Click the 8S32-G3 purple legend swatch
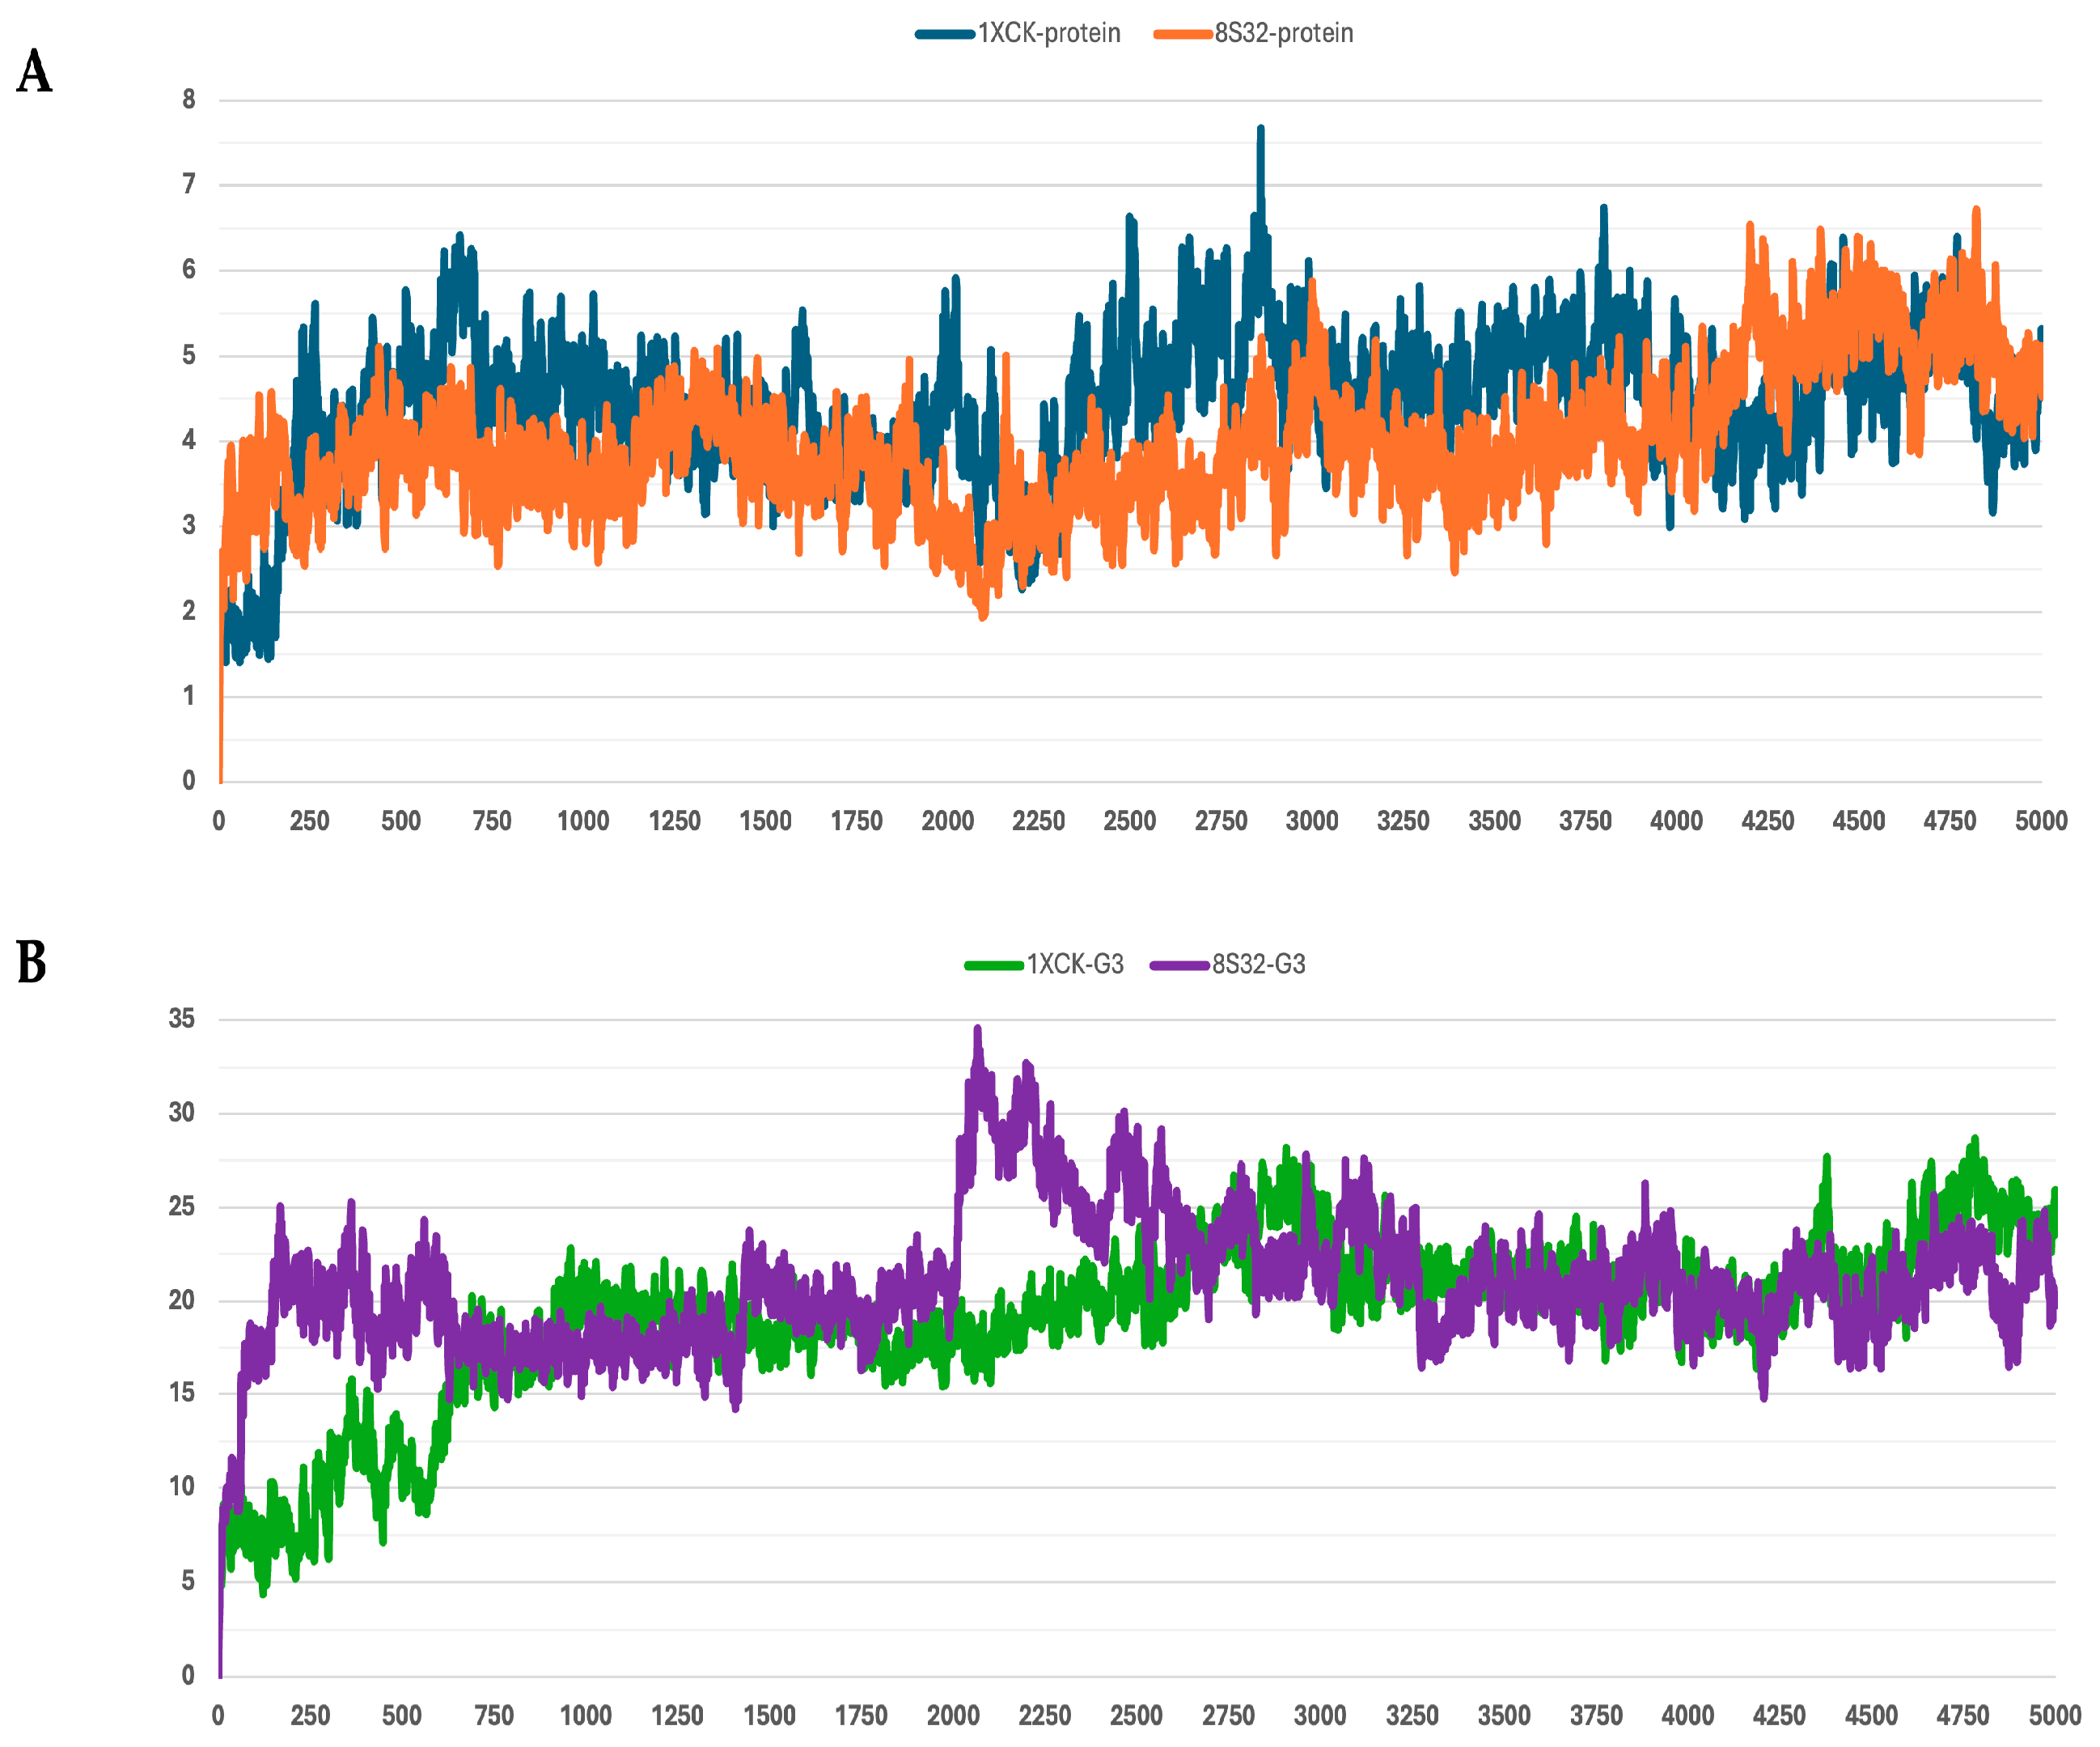2100x1747 pixels. 1179,965
